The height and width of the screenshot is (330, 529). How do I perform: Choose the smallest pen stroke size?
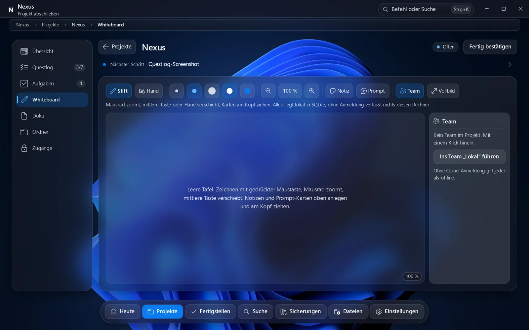(177, 91)
